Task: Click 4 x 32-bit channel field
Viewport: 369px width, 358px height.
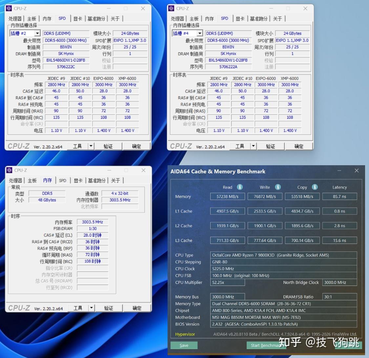Action: click(120, 193)
